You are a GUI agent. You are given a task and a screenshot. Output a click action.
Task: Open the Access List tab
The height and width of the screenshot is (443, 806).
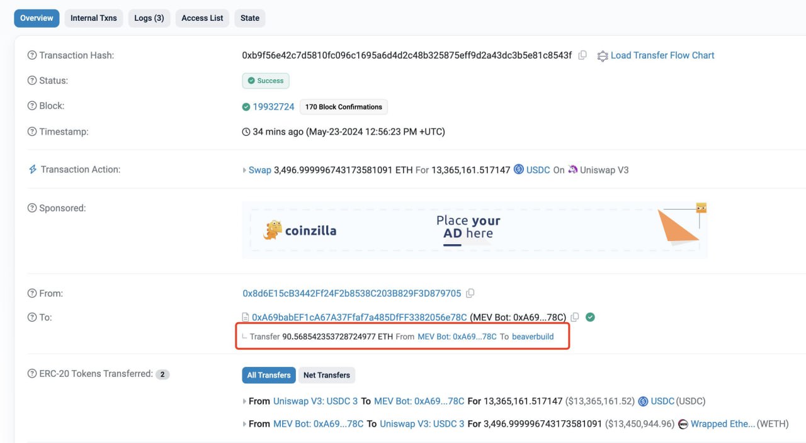(202, 18)
